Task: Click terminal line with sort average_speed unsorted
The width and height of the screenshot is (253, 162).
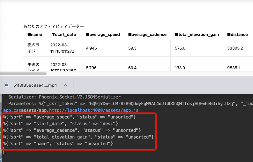Action: pos(70,117)
